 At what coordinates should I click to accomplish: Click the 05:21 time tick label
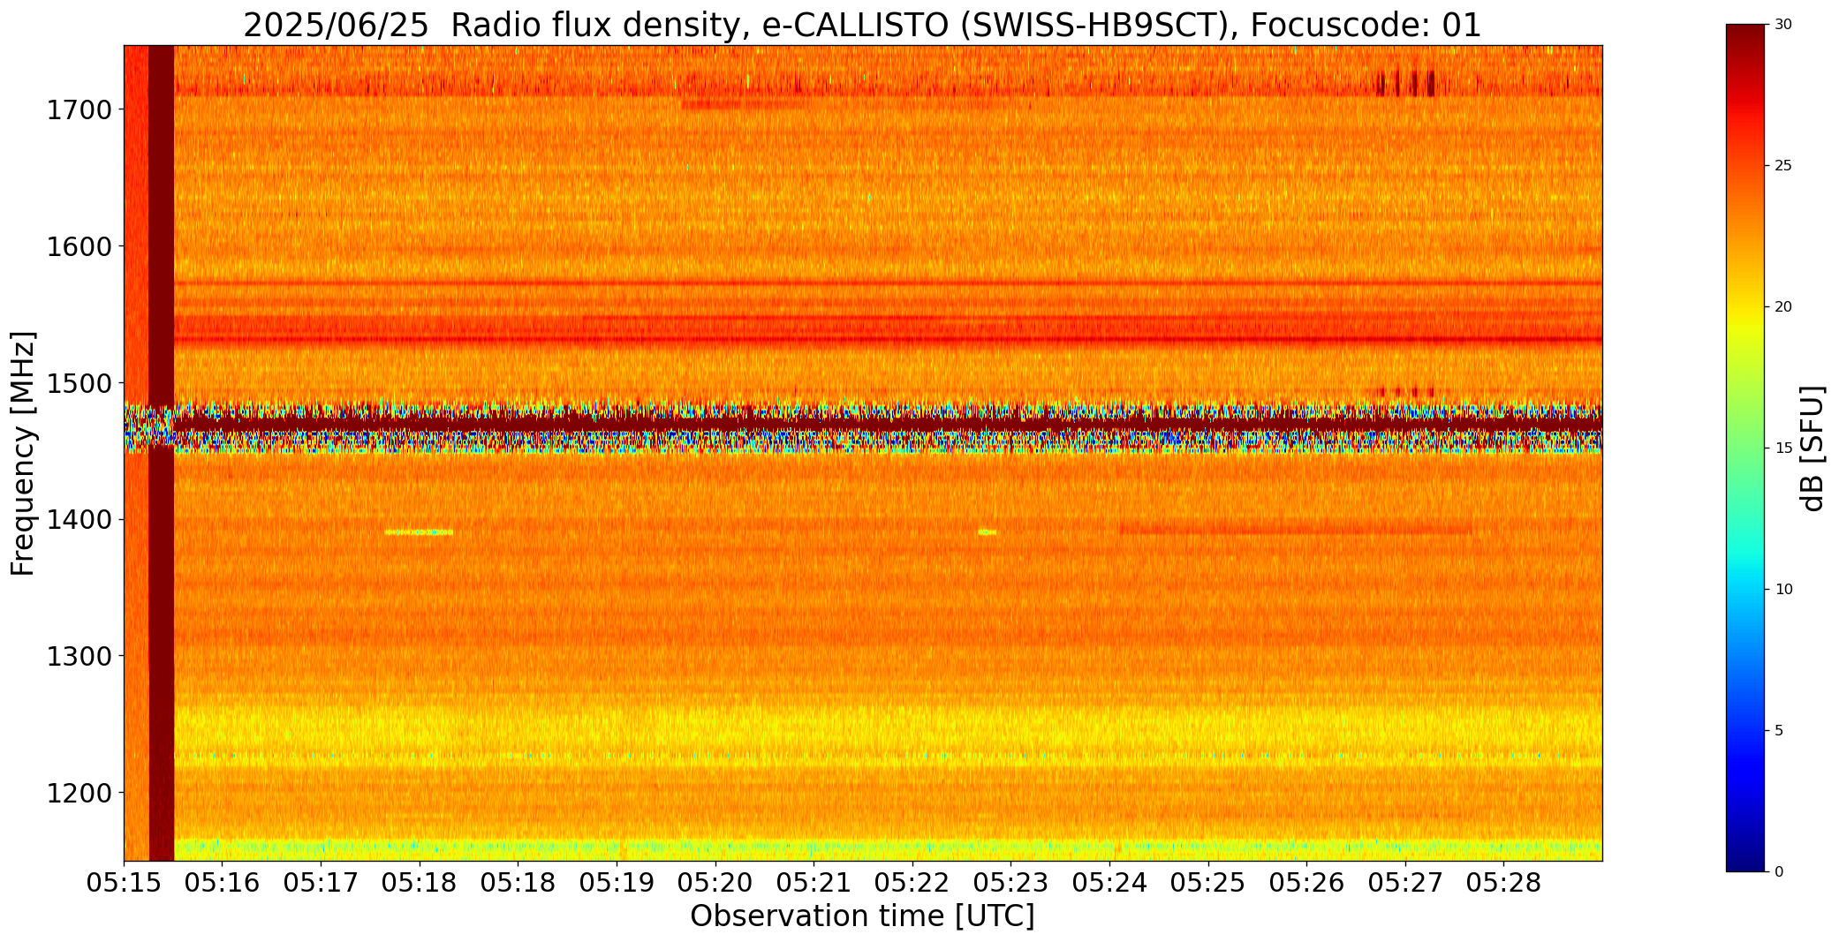[814, 883]
